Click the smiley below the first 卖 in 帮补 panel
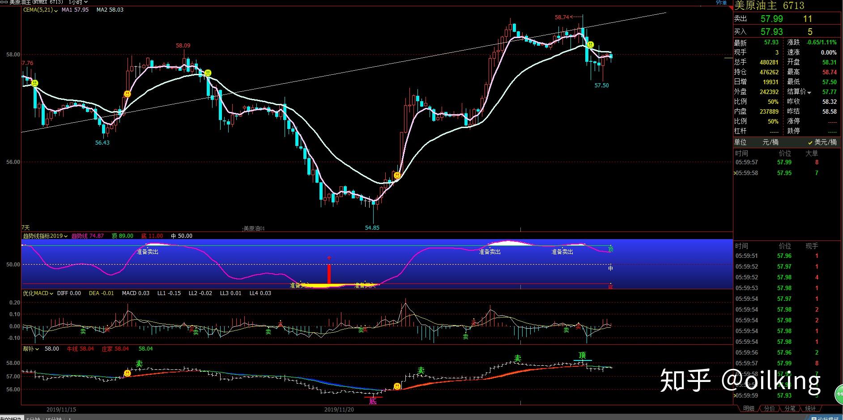Viewport: 843px width, 420px height. point(127,373)
